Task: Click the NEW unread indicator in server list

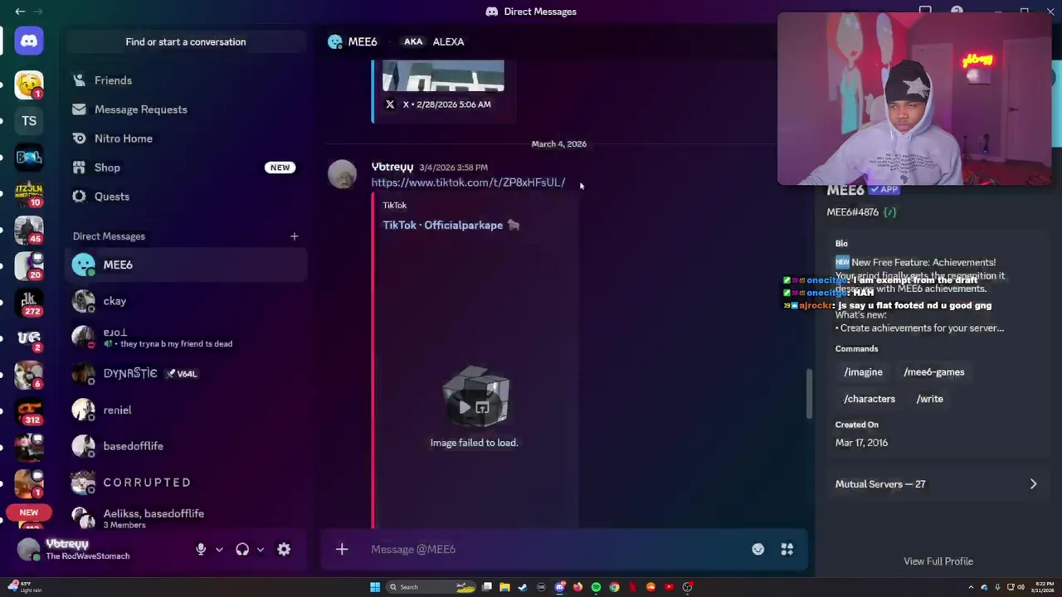Action: coord(29,512)
